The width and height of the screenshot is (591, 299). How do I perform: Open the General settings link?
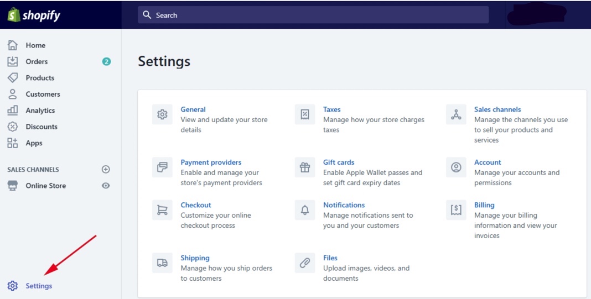(x=193, y=109)
